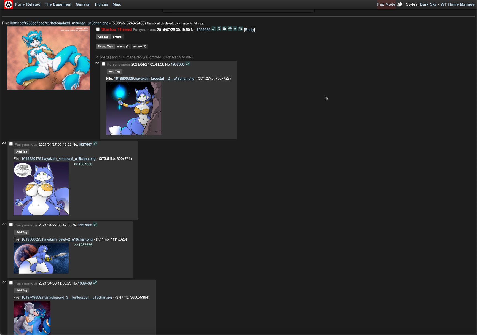Click the floppy disk save icon on post 1099689
This screenshot has width=477, height=335.
[x=219, y=29]
